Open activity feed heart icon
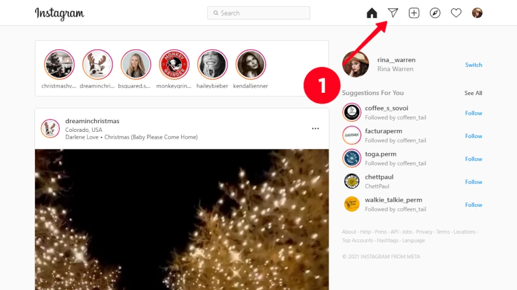The width and height of the screenshot is (517, 290). tap(456, 13)
